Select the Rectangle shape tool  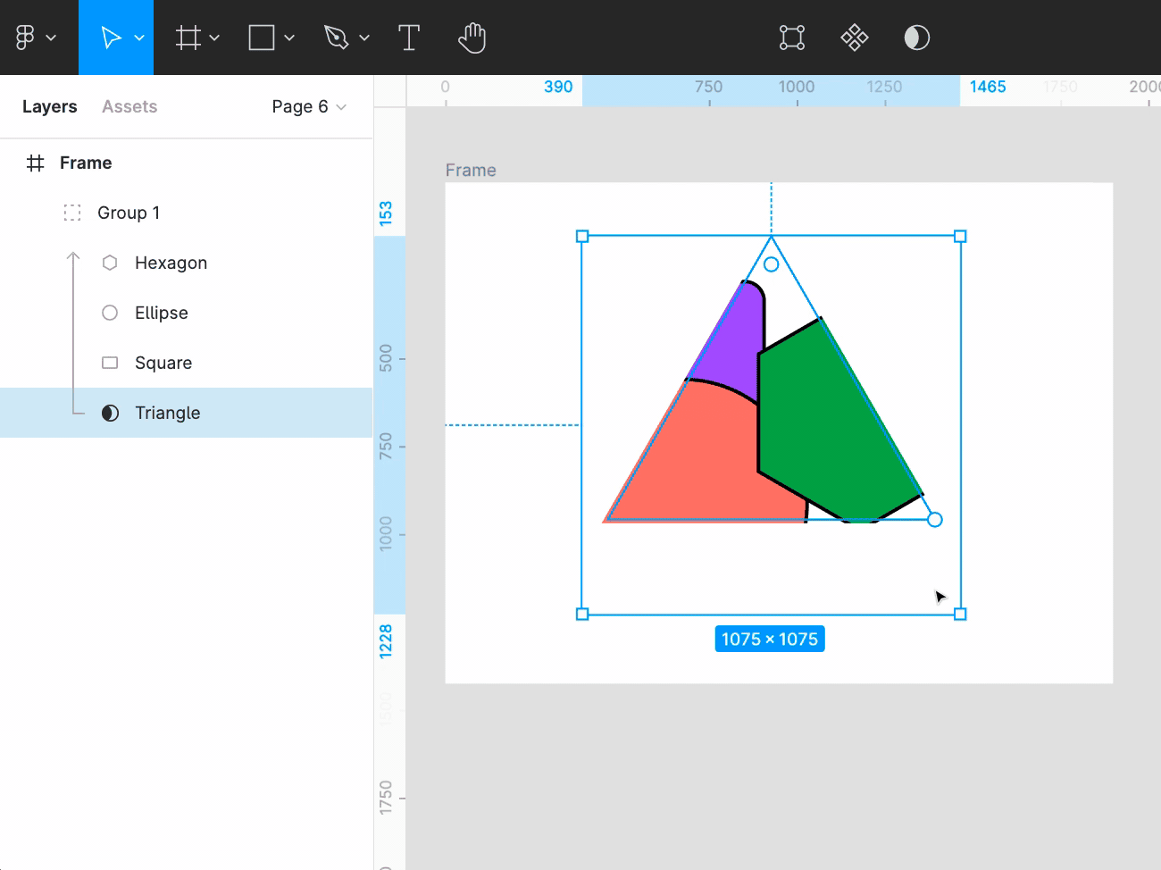tap(260, 37)
